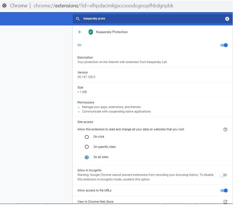The height and width of the screenshot is (205, 233).
Task: Open Chrome Web Store external link icon
Action: [x=225, y=202]
